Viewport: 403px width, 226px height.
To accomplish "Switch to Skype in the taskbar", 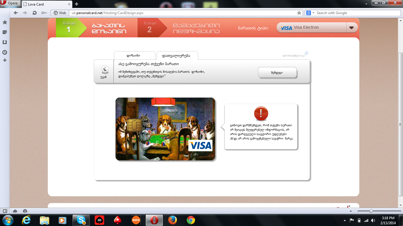I will click(x=81, y=220).
